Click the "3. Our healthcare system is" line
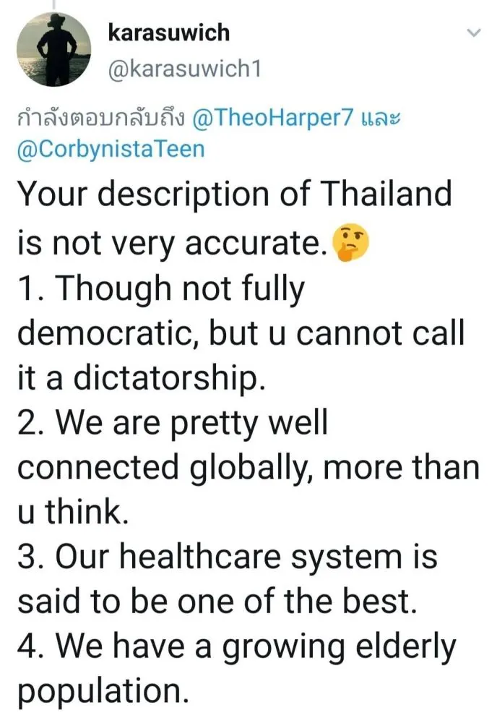497x723 pixels. click(x=227, y=560)
